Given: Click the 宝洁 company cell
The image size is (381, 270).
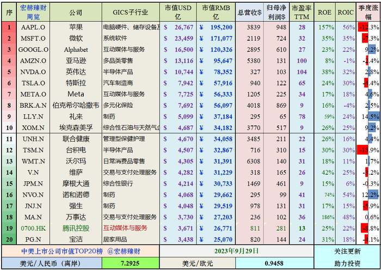Looking at the screenshot, I should (x=76, y=240).
